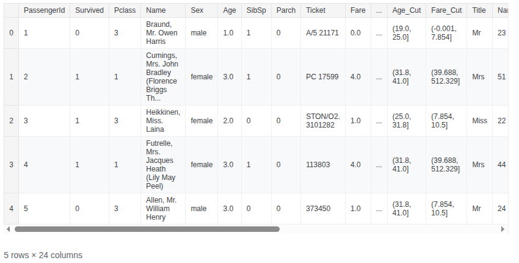The height and width of the screenshot is (263, 519).
Task: Select the Fare_Cut column header
Action: (446, 10)
